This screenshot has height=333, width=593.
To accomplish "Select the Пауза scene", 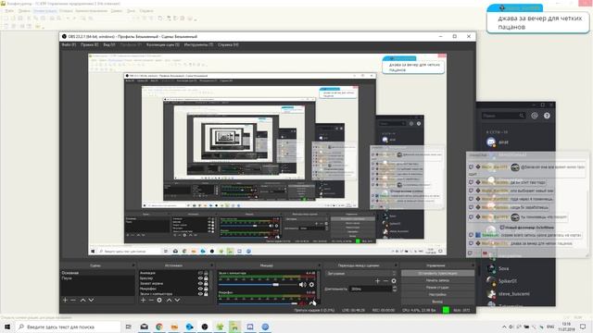I will pyautogui.click(x=97, y=278).
